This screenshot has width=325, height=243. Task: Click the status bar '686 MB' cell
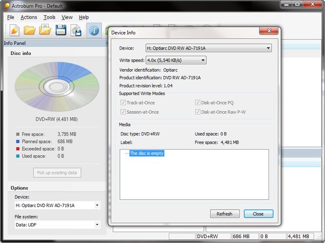coord(245,237)
